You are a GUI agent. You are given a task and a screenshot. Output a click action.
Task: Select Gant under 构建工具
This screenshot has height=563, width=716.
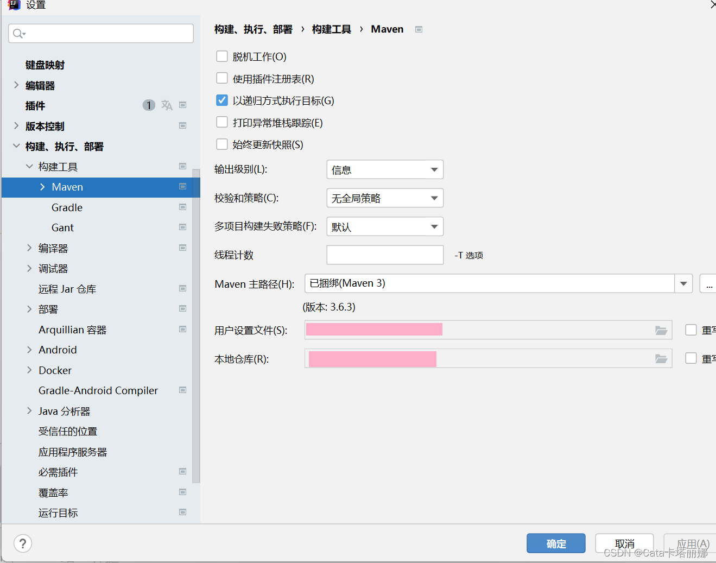click(62, 227)
